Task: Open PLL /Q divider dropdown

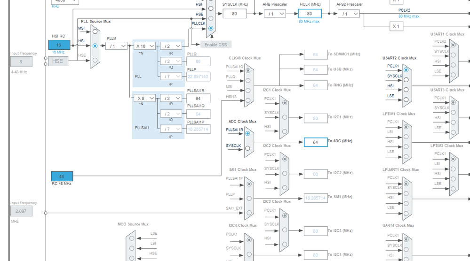Action: coord(171,61)
